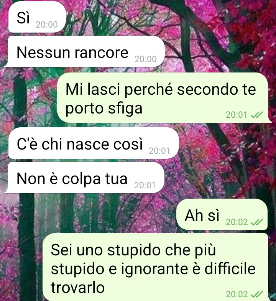The height and width of the screenshot is (301, 276).
Task: Tap the 'Mi lasci perché secondo te porto sfiga' message
Action: (164, 97)
